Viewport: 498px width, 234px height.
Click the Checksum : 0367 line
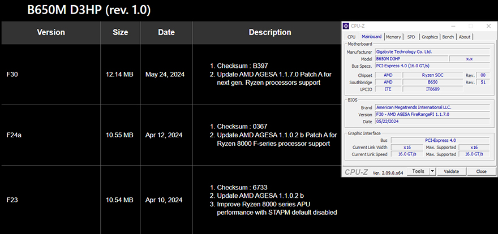(x=239, y=127)
